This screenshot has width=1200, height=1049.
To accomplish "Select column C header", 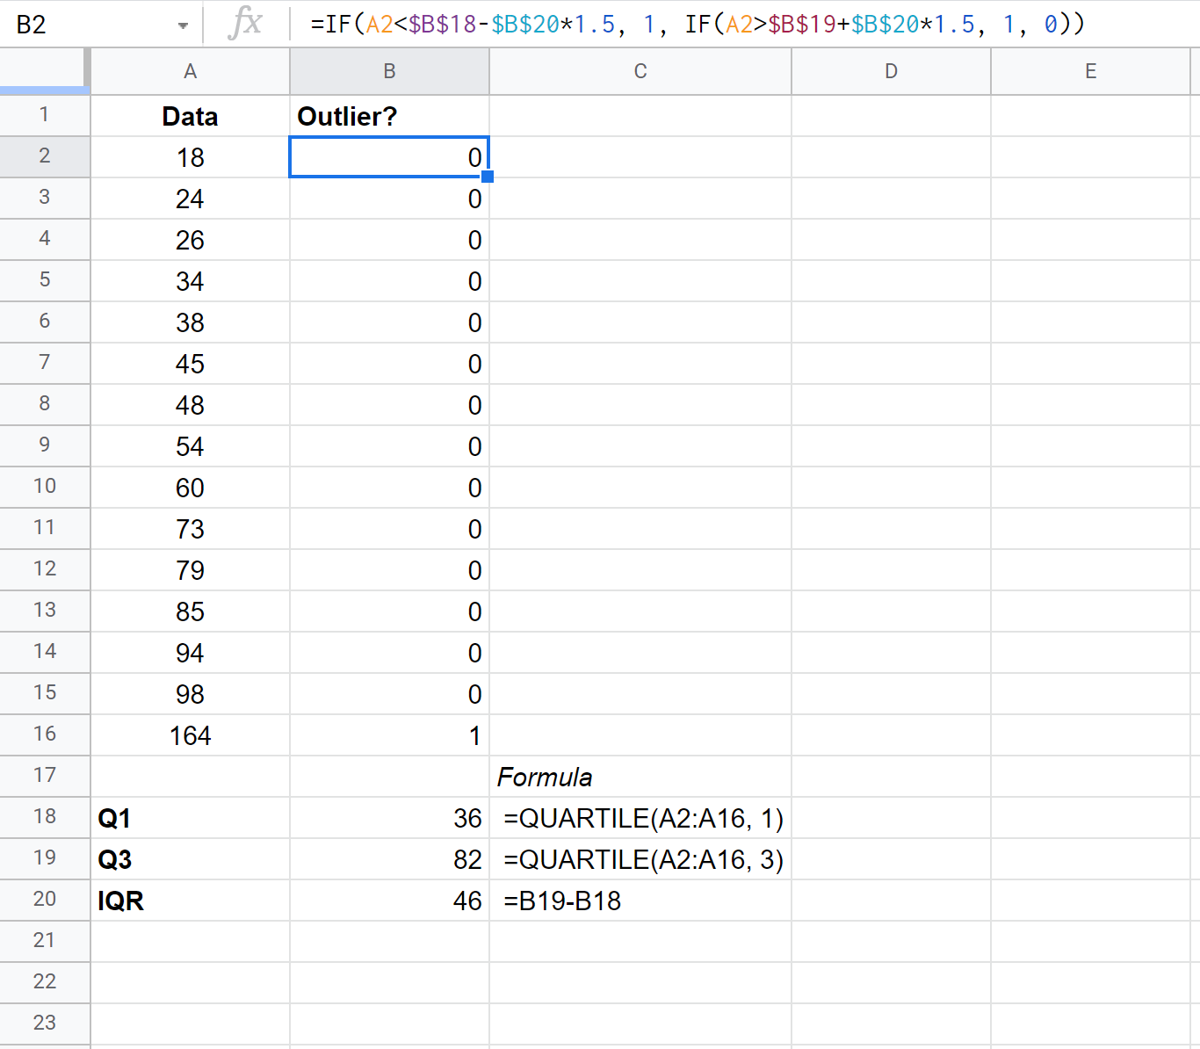I will pos(640,71).
